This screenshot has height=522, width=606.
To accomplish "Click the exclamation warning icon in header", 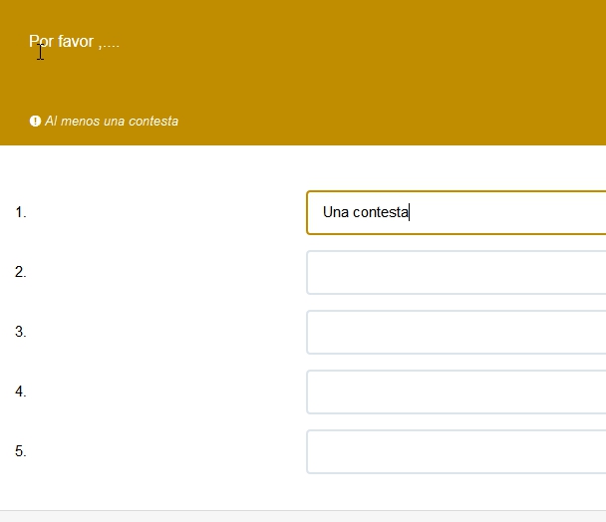I will pos(35,122).
